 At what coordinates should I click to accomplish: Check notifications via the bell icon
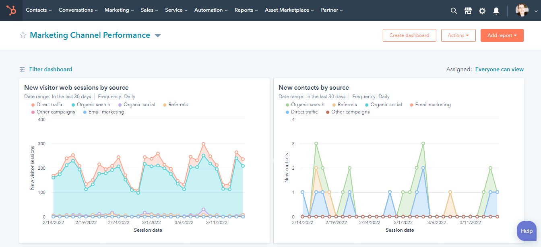[496, 10]
